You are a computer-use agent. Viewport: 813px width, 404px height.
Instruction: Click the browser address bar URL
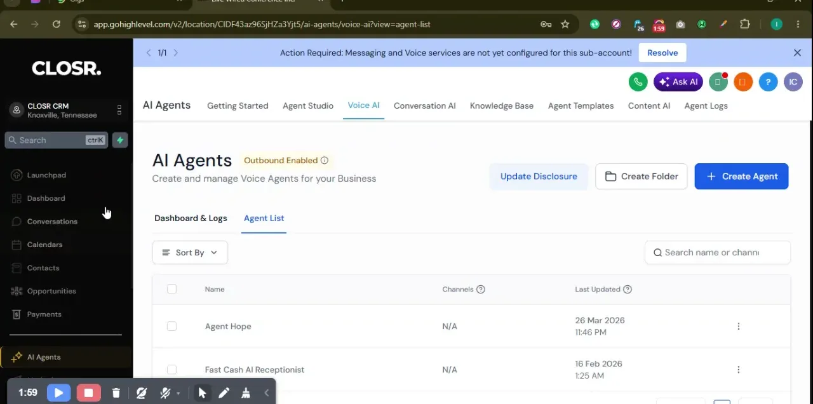262,24
